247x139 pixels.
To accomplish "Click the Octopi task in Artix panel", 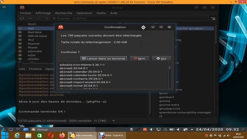I will coord(63,130).
